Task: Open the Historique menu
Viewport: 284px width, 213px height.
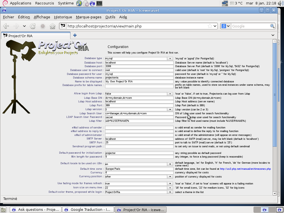Action: coord(63,17)
